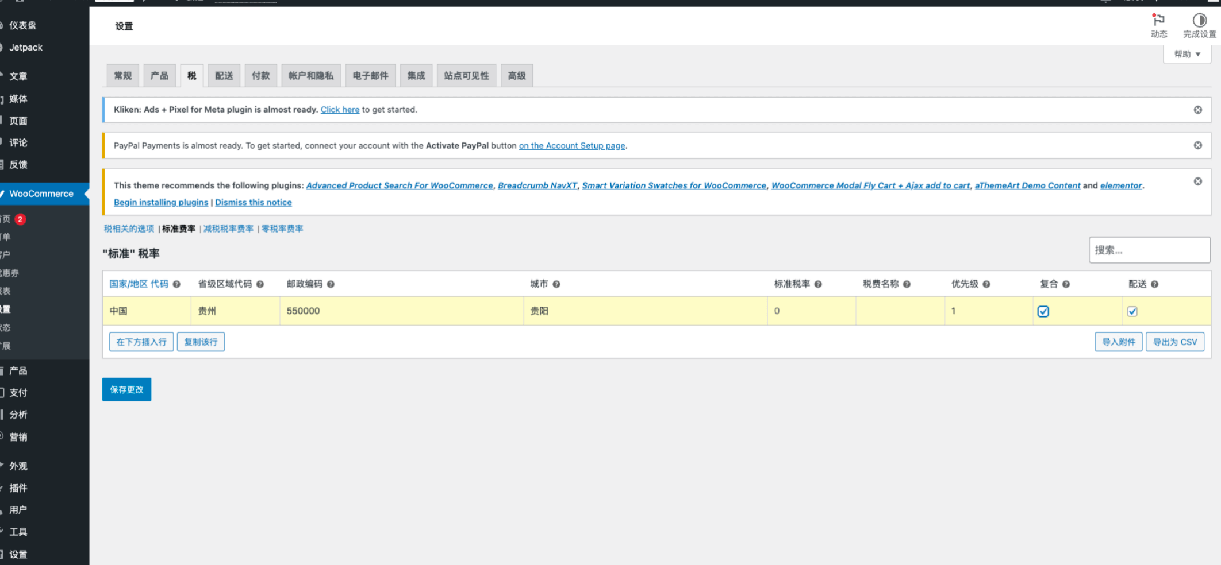The height and width of the screenshot is (565, 1221).
Task: Click the 搜索 tax rate search field
Action: point(1149,250)
